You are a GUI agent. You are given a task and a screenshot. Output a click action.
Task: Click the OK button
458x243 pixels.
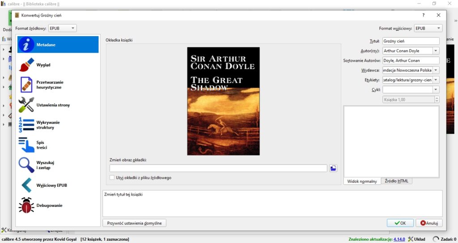pyautogui.click(x=400, y=223)
